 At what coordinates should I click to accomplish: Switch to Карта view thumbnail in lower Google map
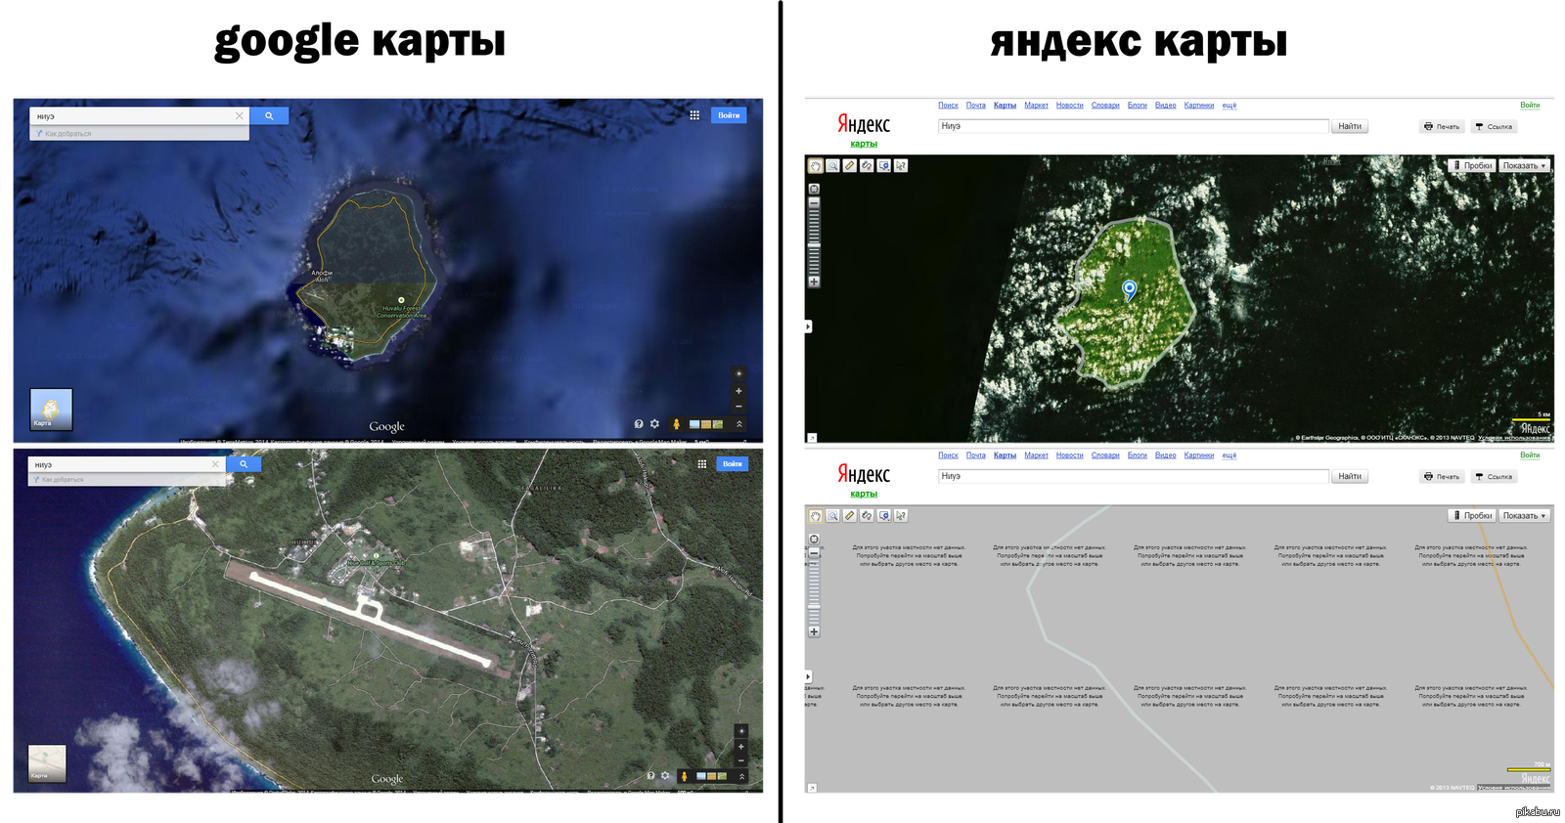(x=47, y=763)
